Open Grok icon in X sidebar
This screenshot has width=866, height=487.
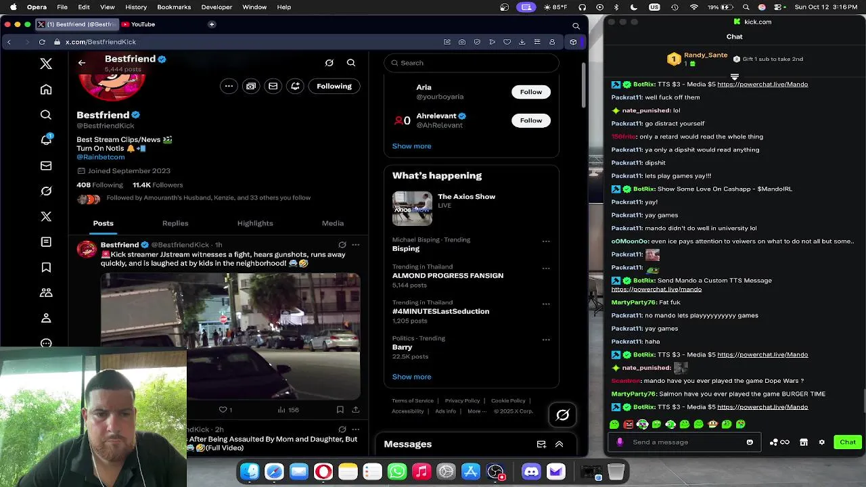click(46, 191)
